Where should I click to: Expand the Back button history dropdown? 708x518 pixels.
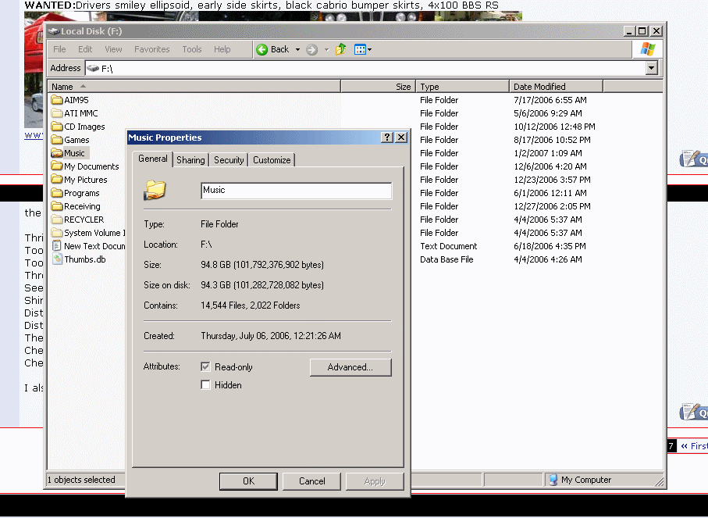click(x=297, y=49)
